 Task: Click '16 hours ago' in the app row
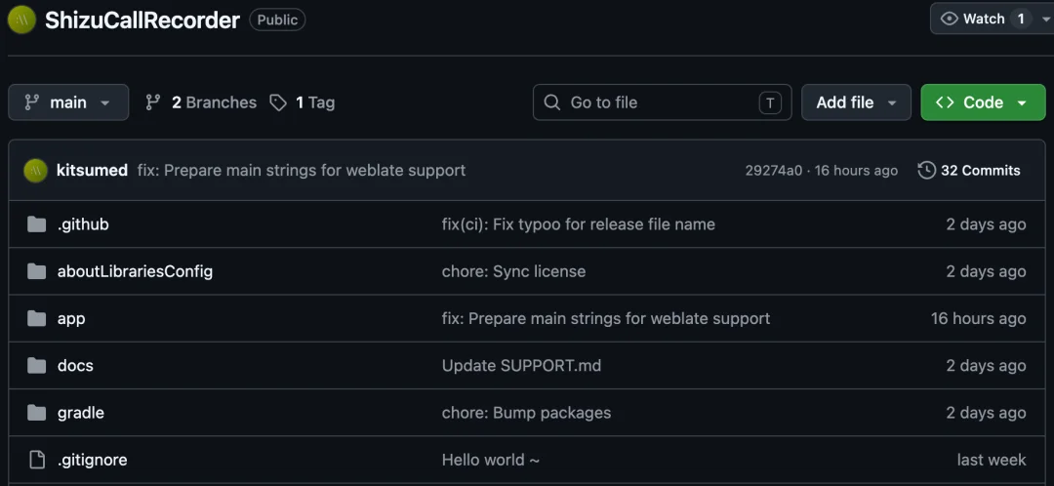(978, 318)
